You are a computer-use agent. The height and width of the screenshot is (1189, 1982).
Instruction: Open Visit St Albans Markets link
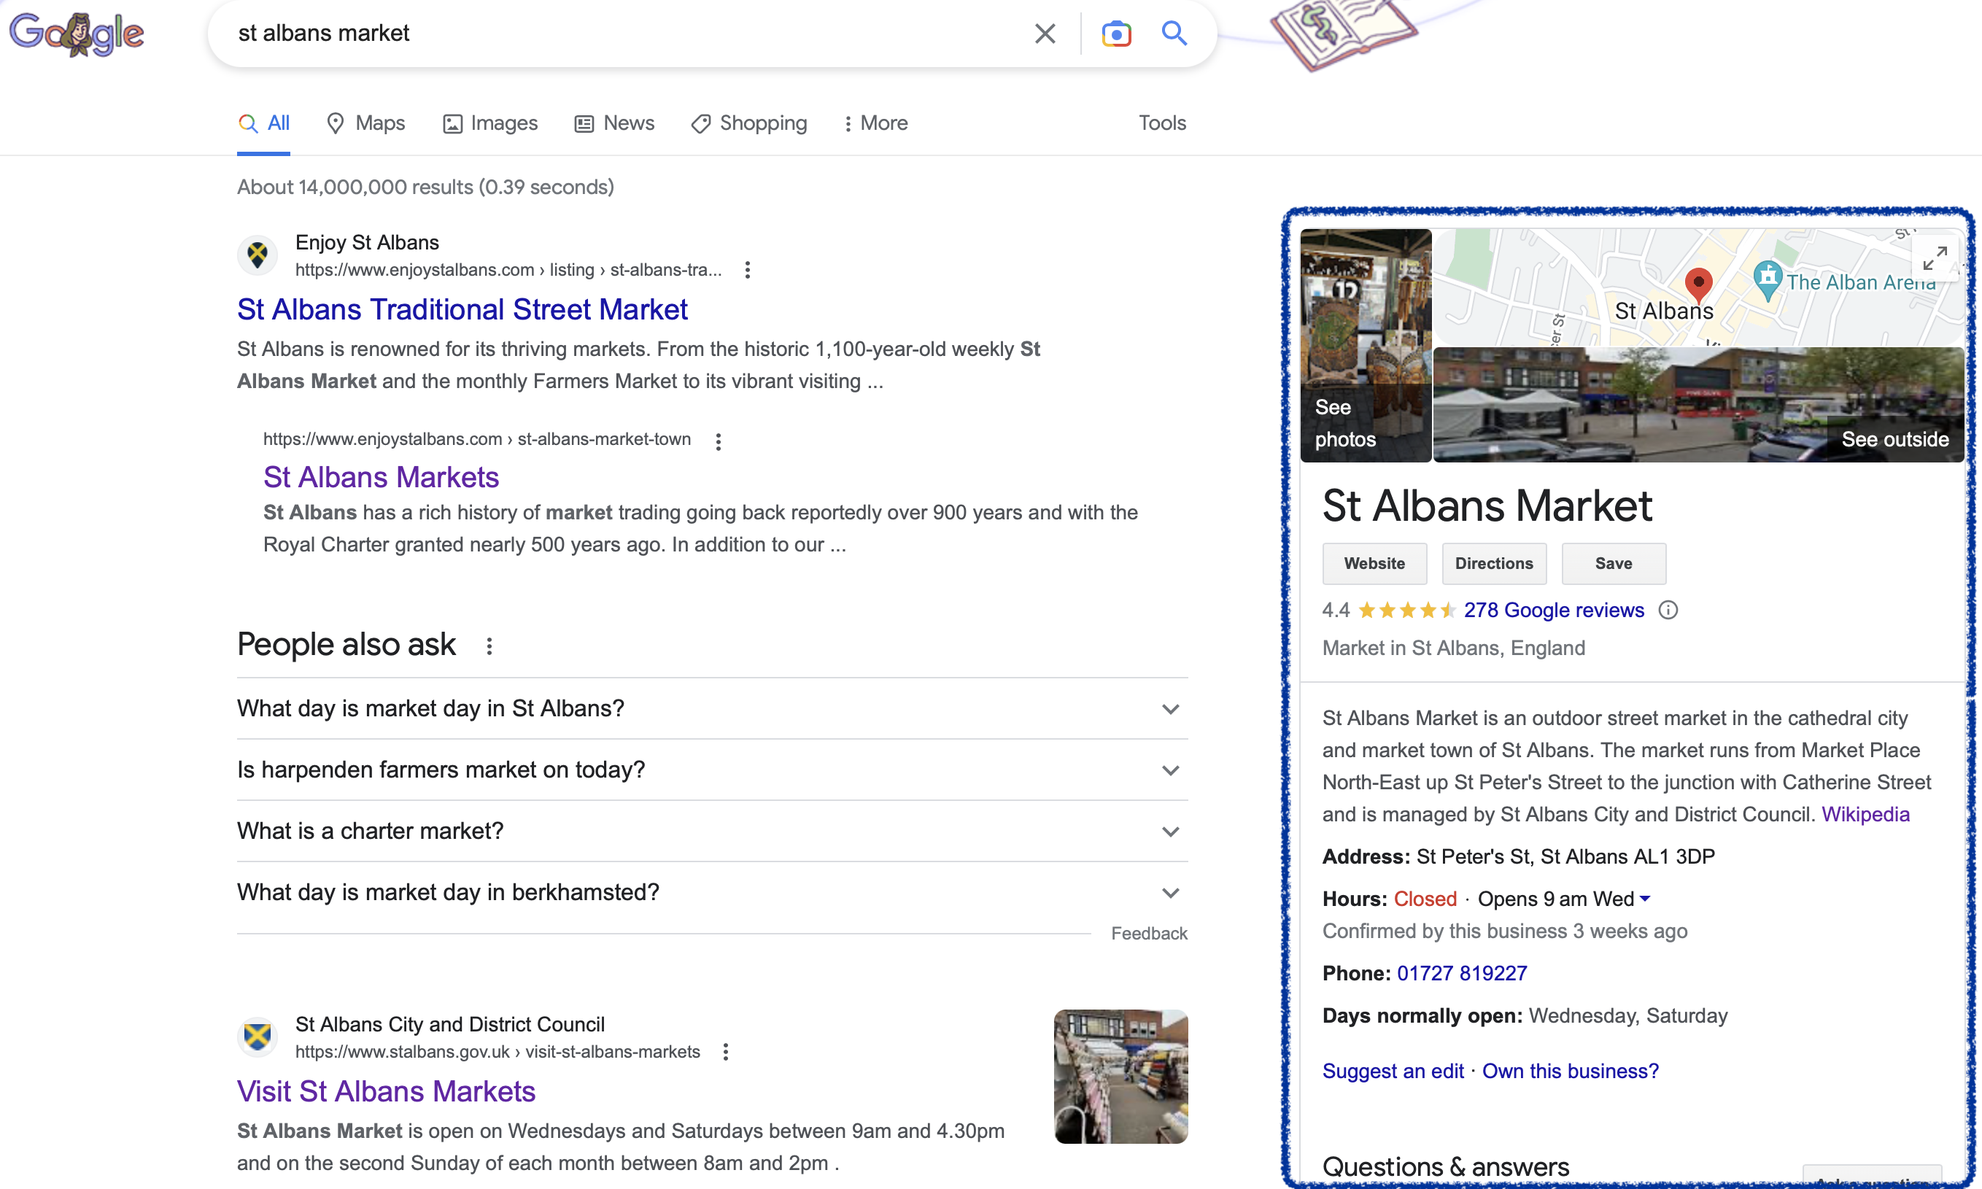pyautogui.click(x=386, y=1092)
